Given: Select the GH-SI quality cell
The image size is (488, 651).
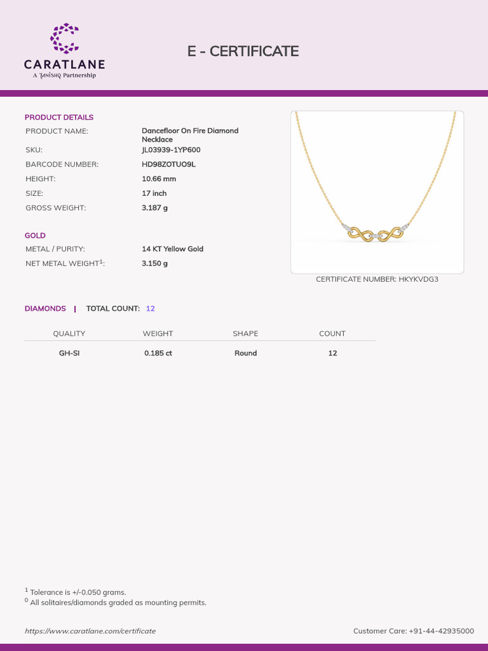Looking at the screenshot, I should tap(69, 353).
